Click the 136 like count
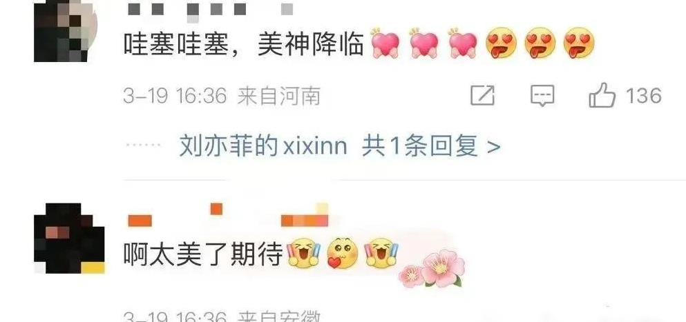 point(644,96)
